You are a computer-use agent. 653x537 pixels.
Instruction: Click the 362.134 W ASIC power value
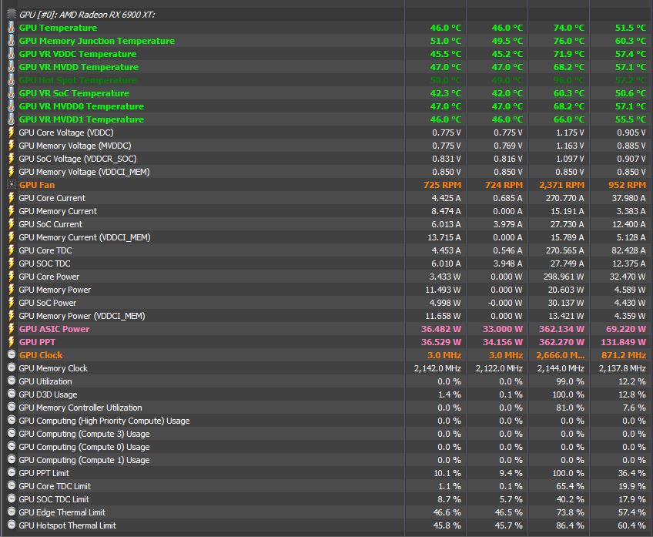pos(562,329)
